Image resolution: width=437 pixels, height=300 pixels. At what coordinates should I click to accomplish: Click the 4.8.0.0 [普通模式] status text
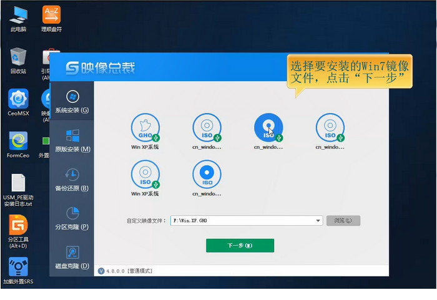(129, 271)
